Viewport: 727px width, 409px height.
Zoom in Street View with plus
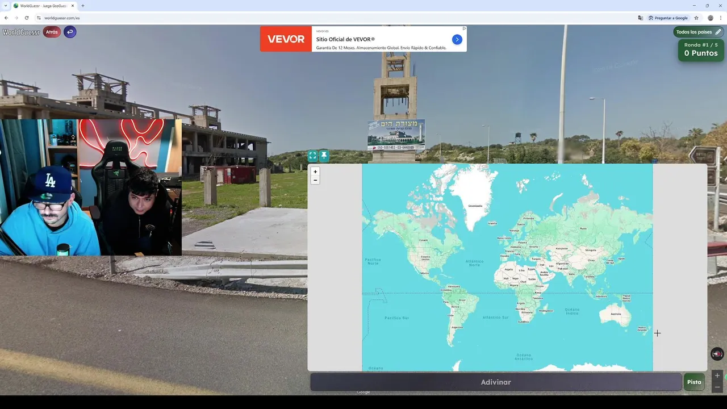click(x=717, y=375)
